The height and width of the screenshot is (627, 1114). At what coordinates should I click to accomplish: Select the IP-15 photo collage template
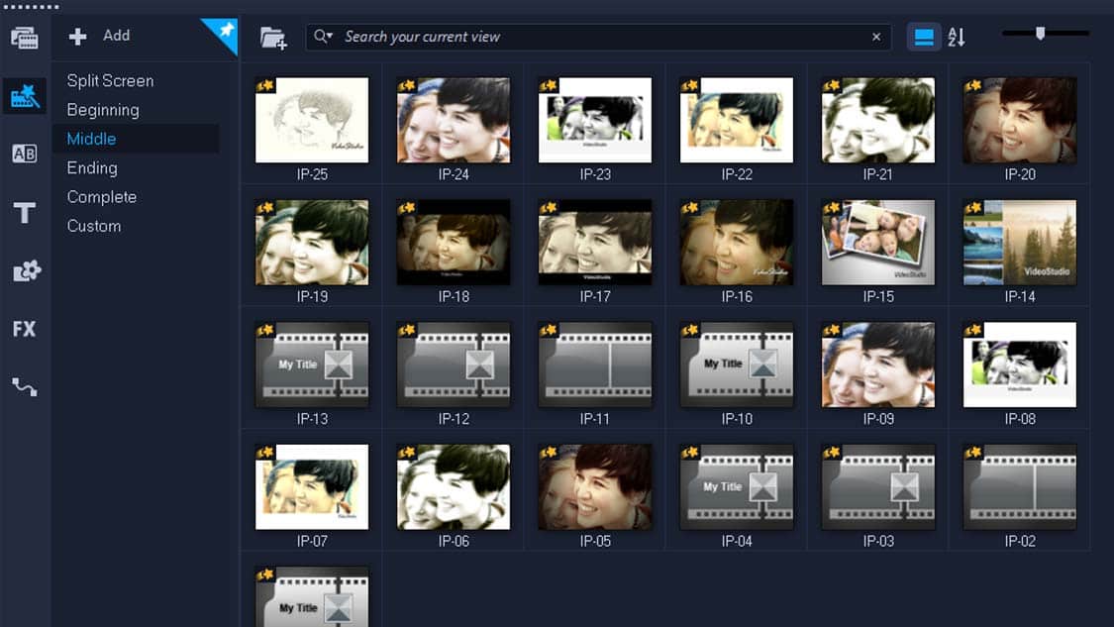coord(878,243)
